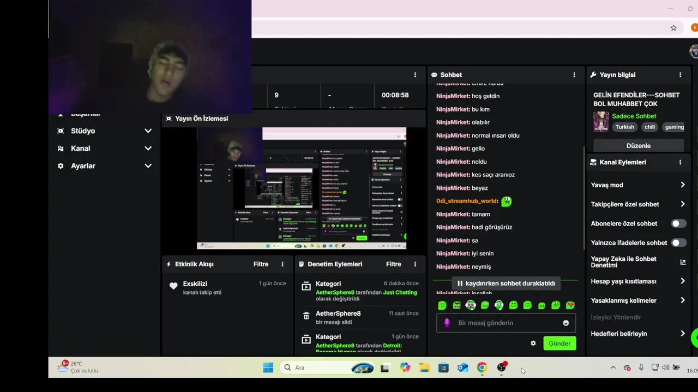Open Hedefleri belirleyin settings
Viewport: 698px width, 392px height.
click(x=638, y=334)
